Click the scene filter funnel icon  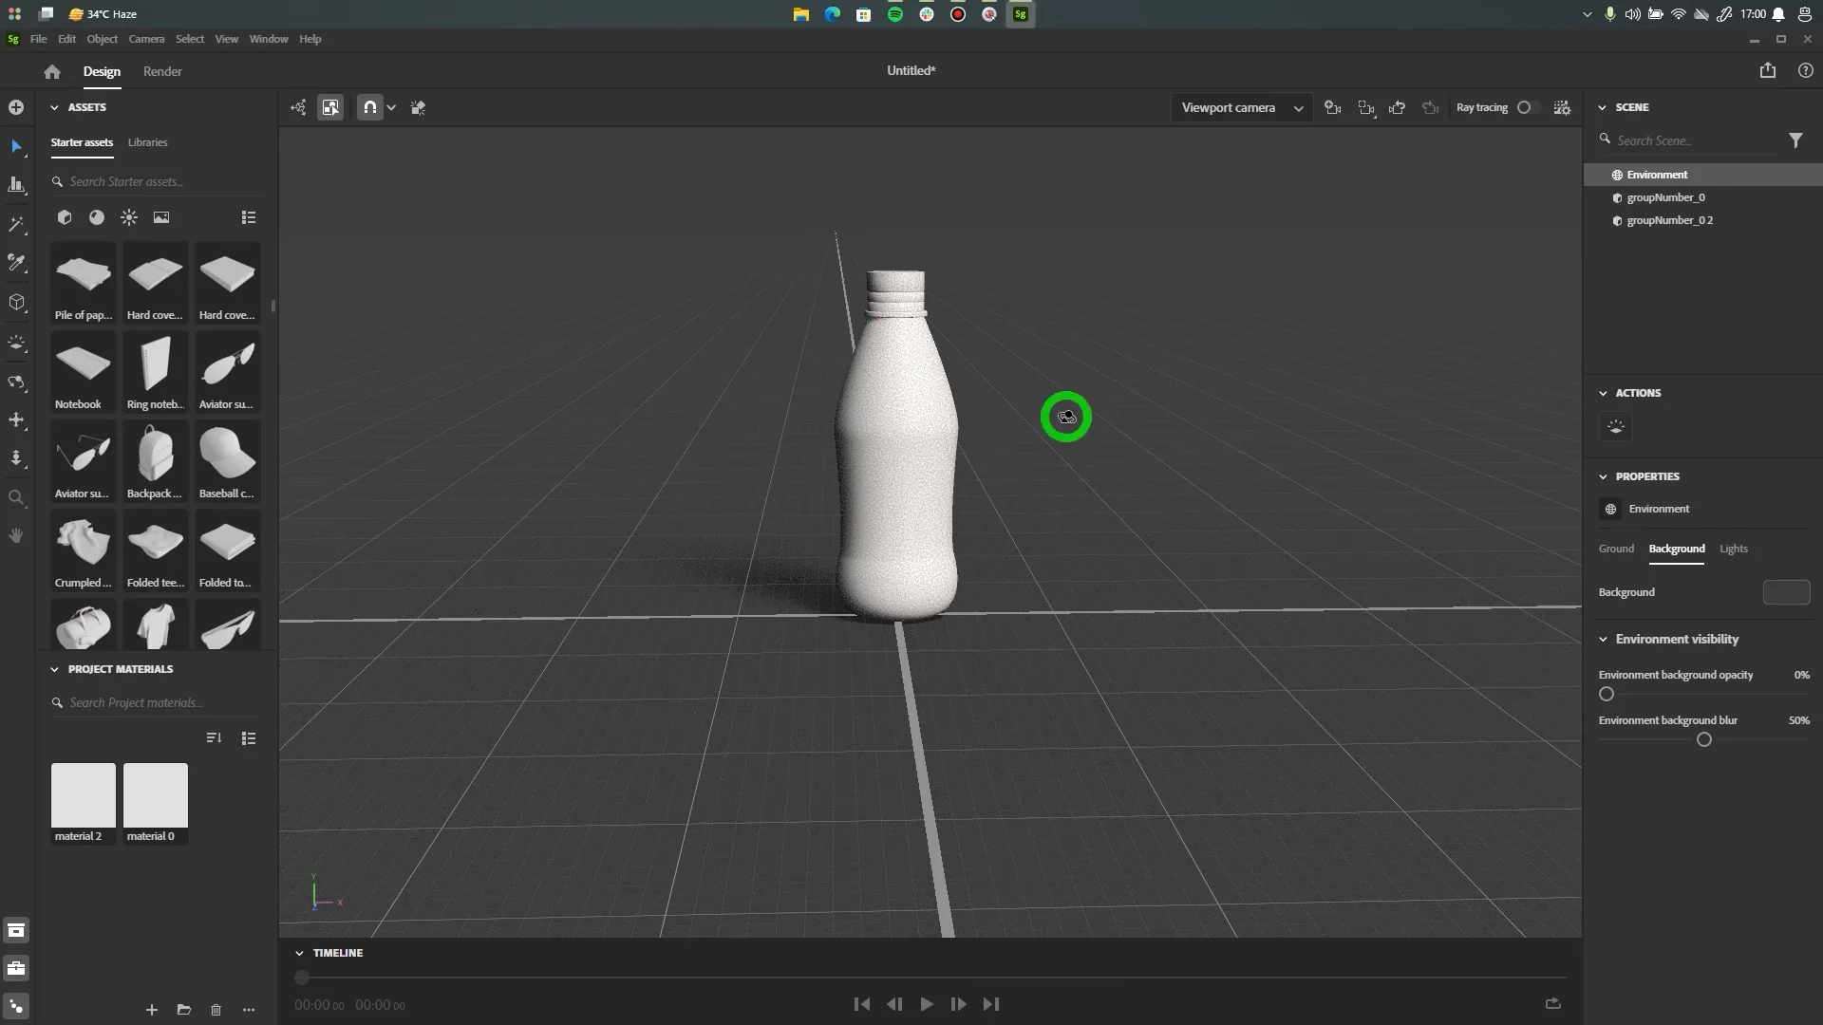1795,140
